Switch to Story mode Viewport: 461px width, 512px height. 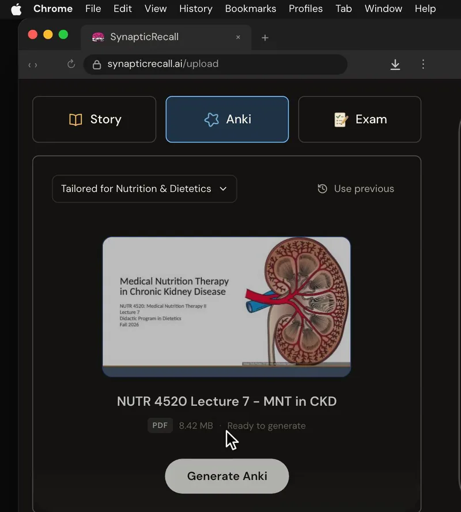click(95, 119)
